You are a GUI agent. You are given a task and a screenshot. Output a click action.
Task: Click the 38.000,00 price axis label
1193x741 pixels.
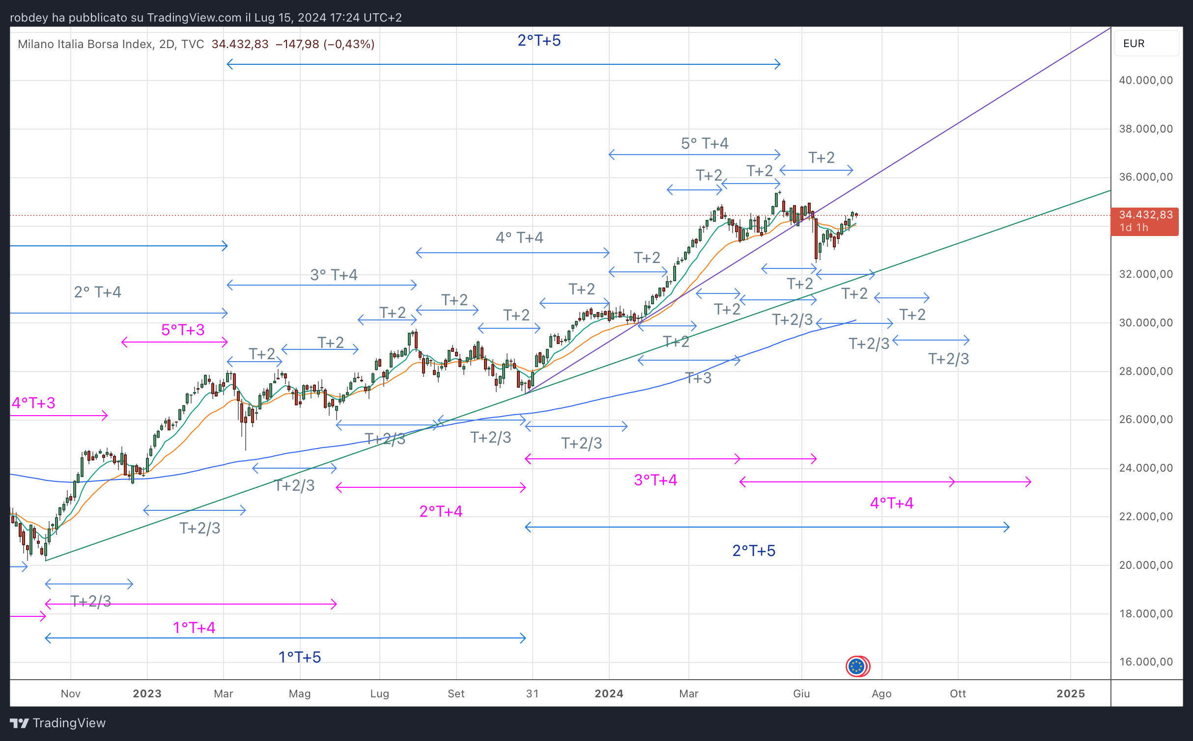pos(1146,129)
